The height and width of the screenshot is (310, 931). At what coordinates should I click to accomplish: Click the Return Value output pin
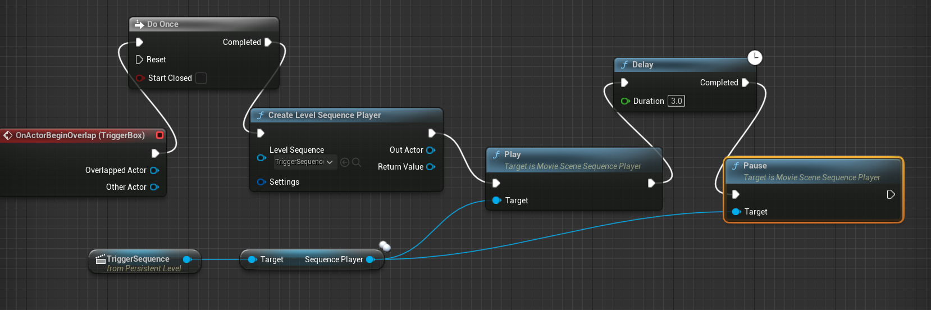coord(431,167)
